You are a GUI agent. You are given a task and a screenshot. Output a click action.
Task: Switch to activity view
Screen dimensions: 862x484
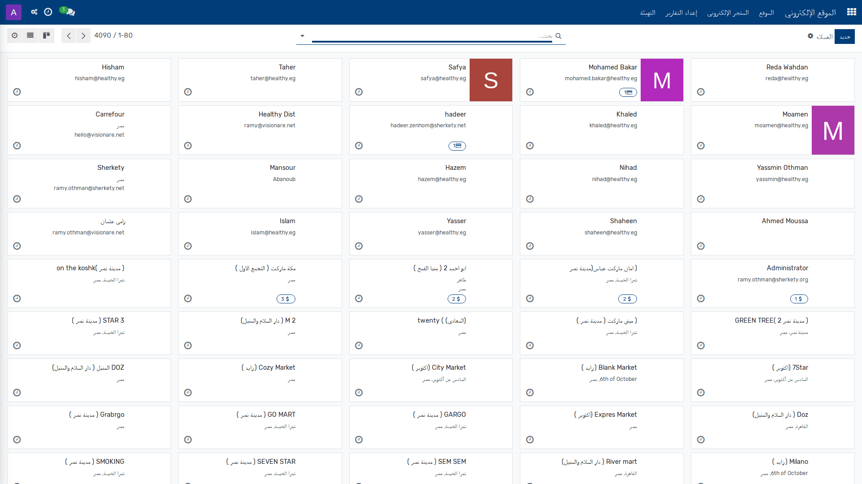point(15,35)
